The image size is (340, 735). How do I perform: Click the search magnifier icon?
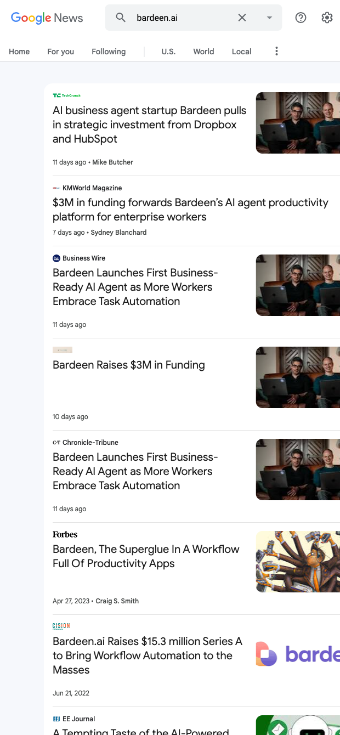[121, 18]
